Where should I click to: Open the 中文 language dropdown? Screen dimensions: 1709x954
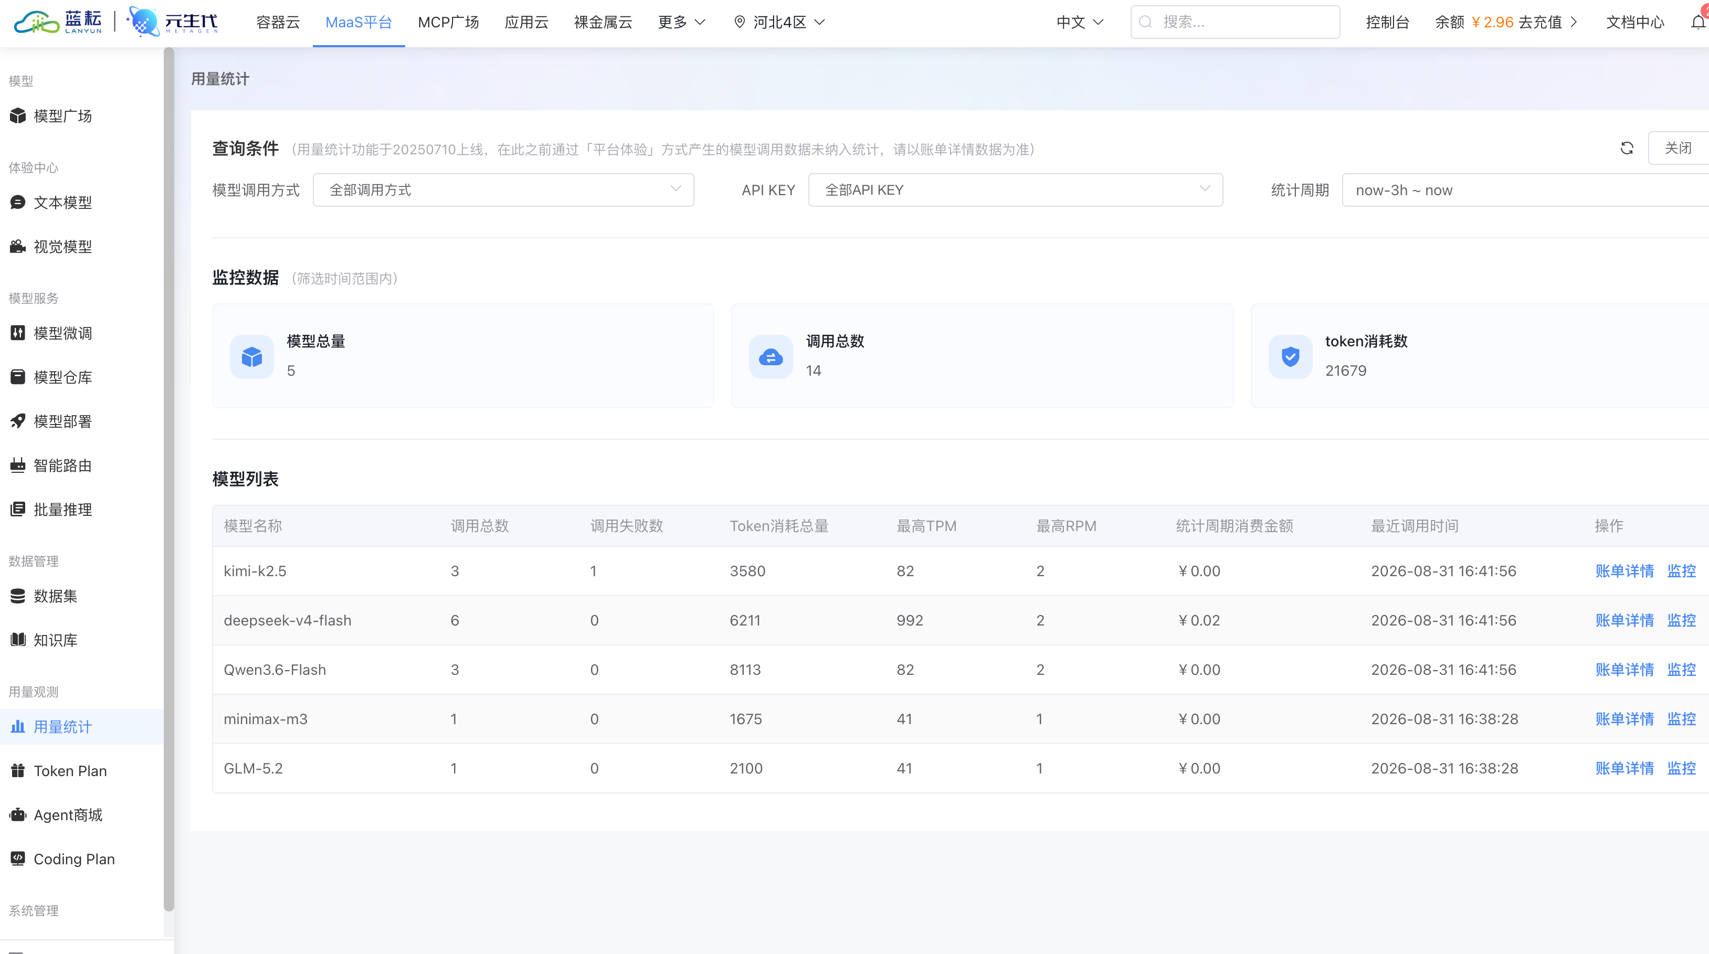pyautogui.click(x=1080, y=22)
